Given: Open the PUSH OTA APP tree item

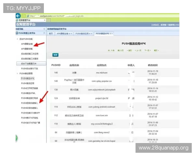Looking at the screenshot, I should [31, 113].
